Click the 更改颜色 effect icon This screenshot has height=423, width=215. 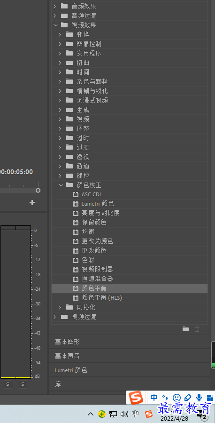coord(76,251)
